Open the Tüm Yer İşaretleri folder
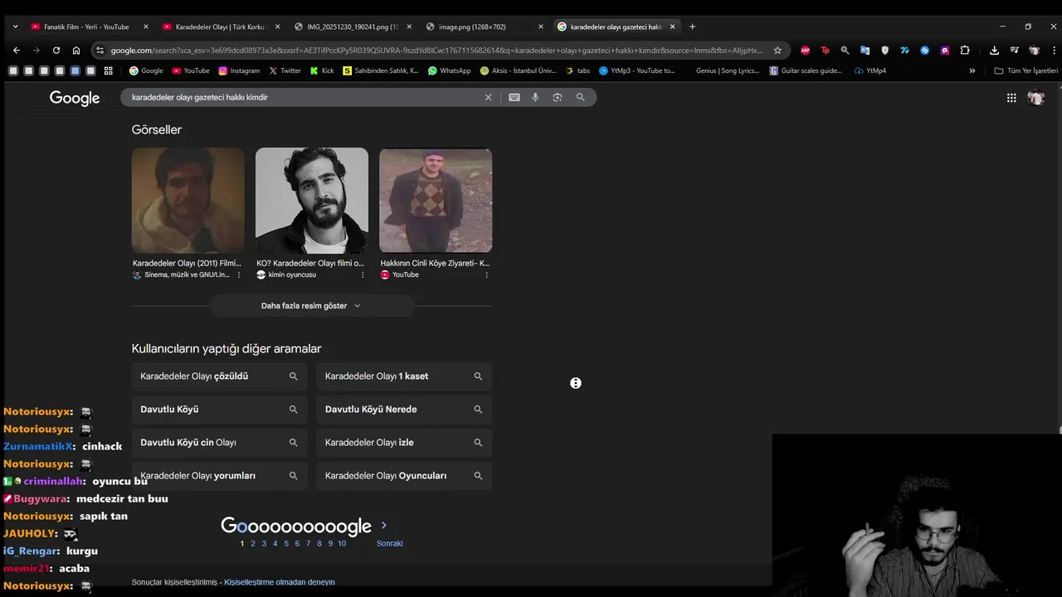1062x597 pixels. point(1026,70)
